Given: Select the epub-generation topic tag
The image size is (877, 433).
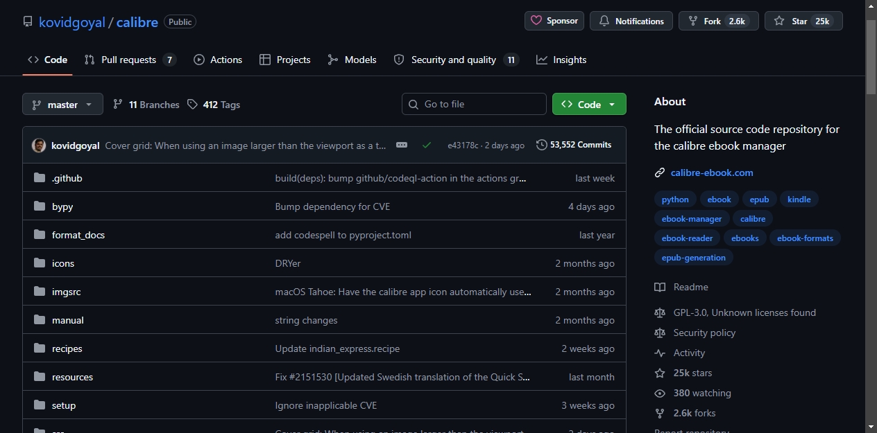Looking at the screenshot, I should [x=694, y=258].
